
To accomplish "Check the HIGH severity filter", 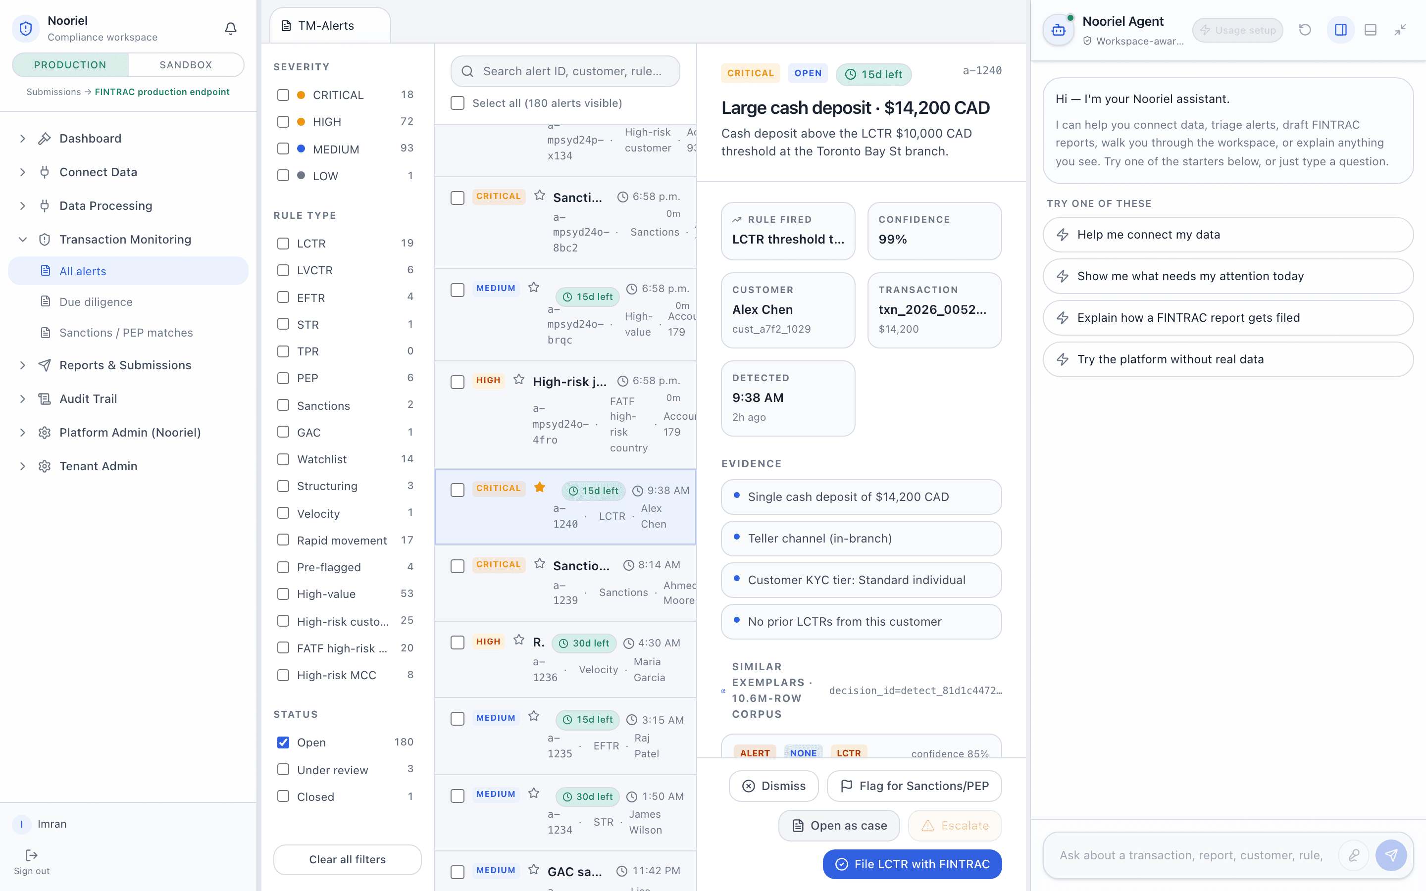I will click(283, 121).
